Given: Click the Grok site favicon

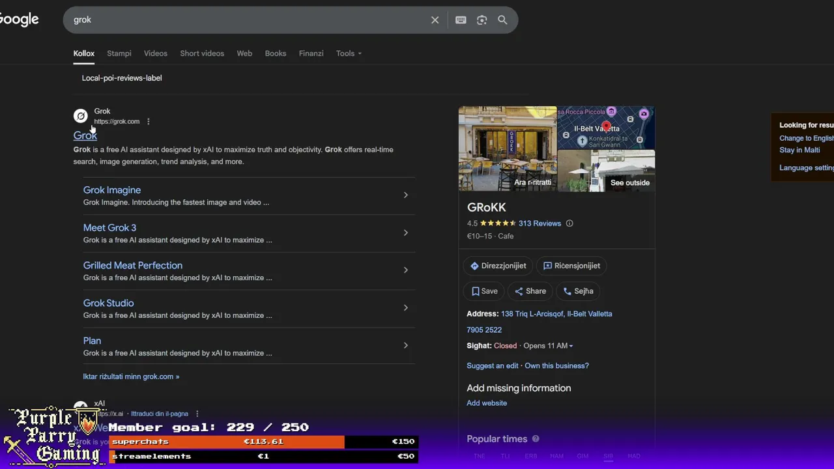Looking at the screenshot, I should click(80, 116).
